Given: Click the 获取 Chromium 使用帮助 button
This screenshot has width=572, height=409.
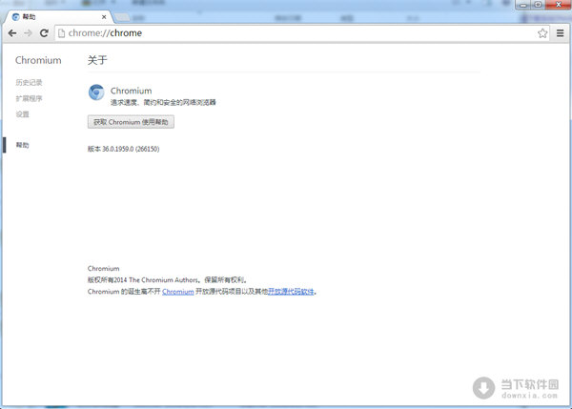Looking at the screenshot, I should click(131, 122).
